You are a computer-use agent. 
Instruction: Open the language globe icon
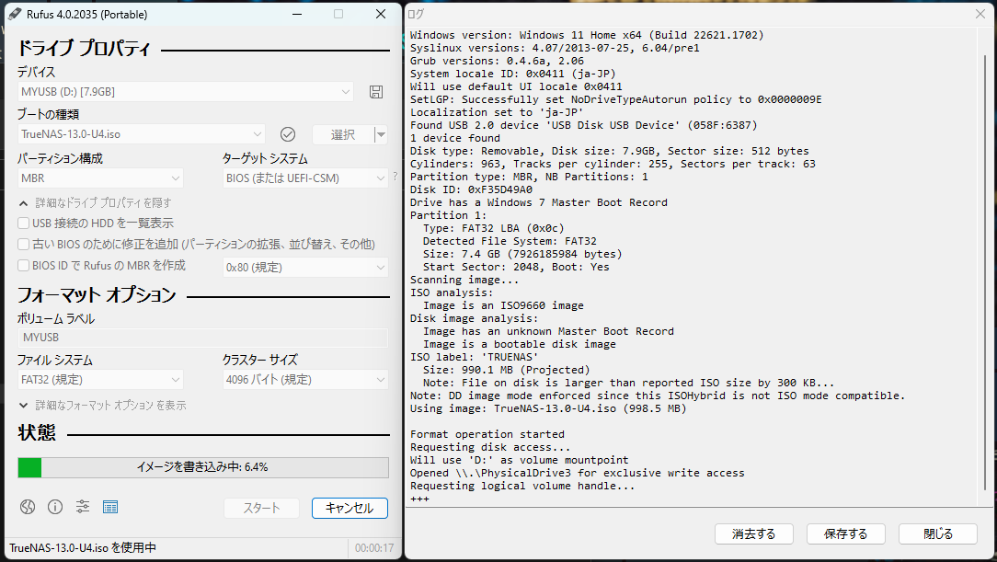28,507
